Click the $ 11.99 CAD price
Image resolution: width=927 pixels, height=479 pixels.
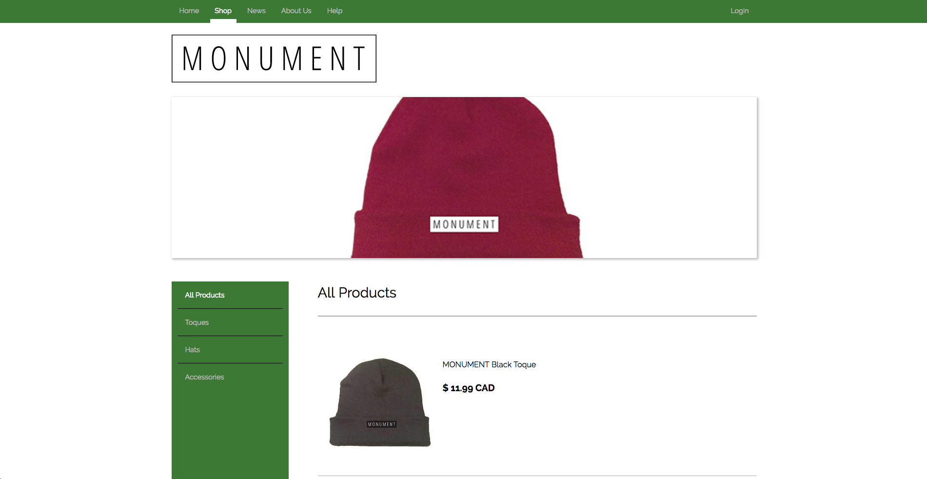pos(469,388)
